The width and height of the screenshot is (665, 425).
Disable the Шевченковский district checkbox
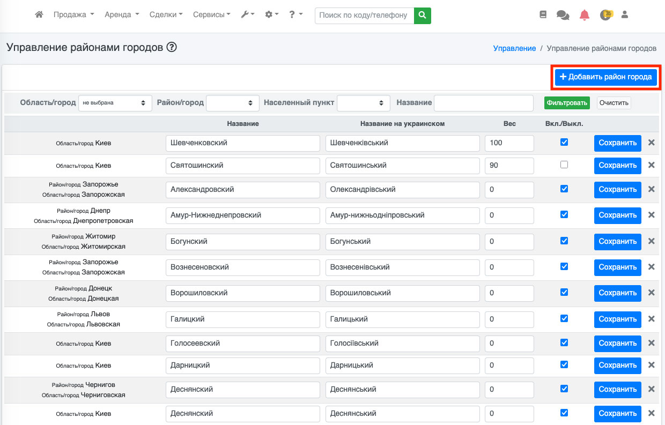pyautogui.click(x=564, y=142)
